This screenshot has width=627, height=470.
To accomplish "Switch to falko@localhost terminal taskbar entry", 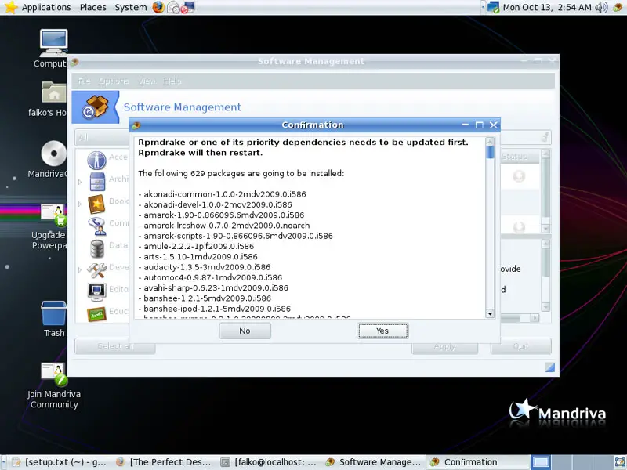I will coord(269,462).
